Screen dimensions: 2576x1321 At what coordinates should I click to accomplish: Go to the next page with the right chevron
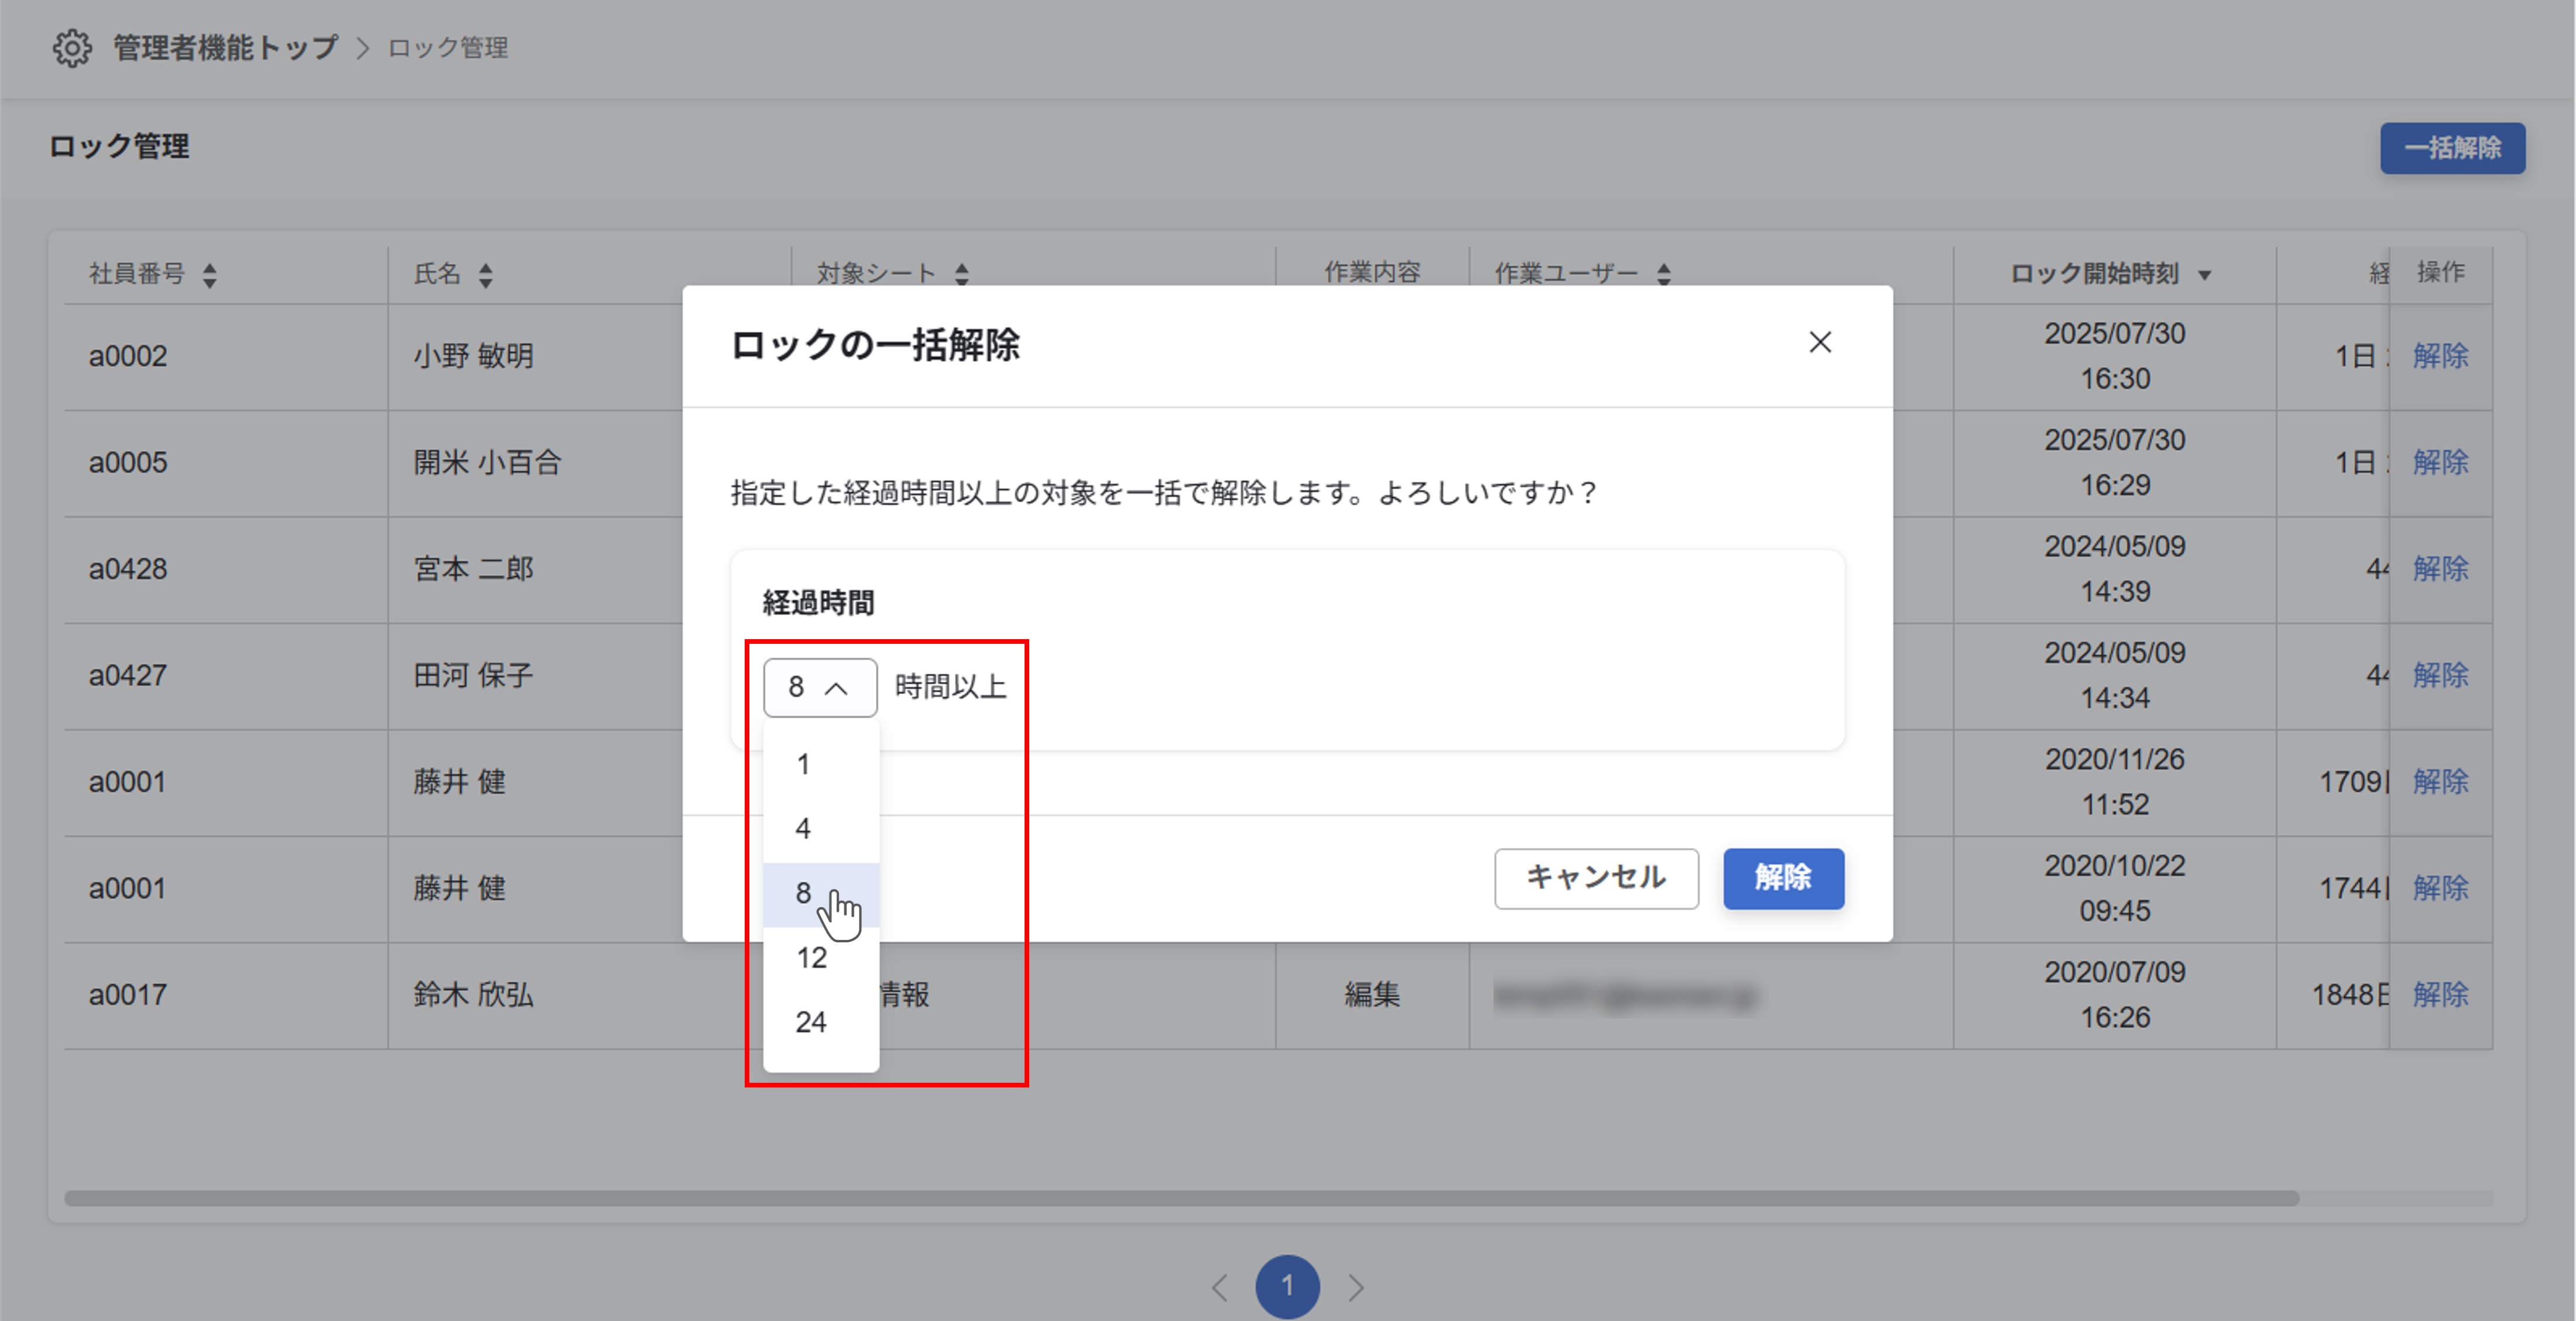1356,1287
